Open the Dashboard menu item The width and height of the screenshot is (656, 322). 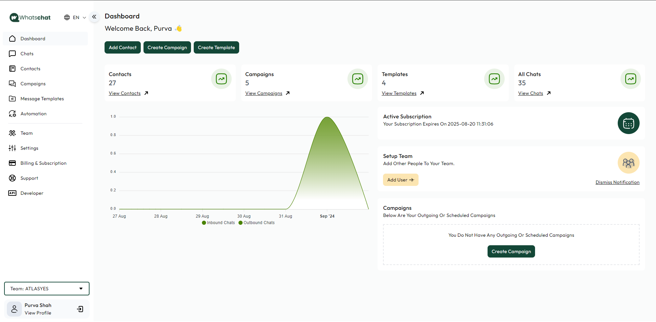pyautogui.click(x=45, y=39)
